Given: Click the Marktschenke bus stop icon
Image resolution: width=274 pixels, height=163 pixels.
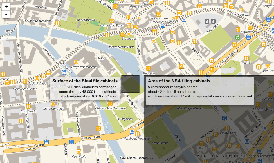Looking at the screenshot, I should [248, 37].
